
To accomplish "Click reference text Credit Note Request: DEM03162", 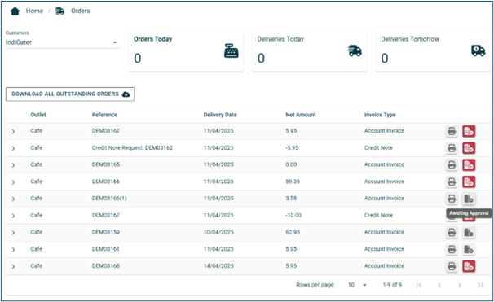I will pyautogui.click(x=132, y=148).
